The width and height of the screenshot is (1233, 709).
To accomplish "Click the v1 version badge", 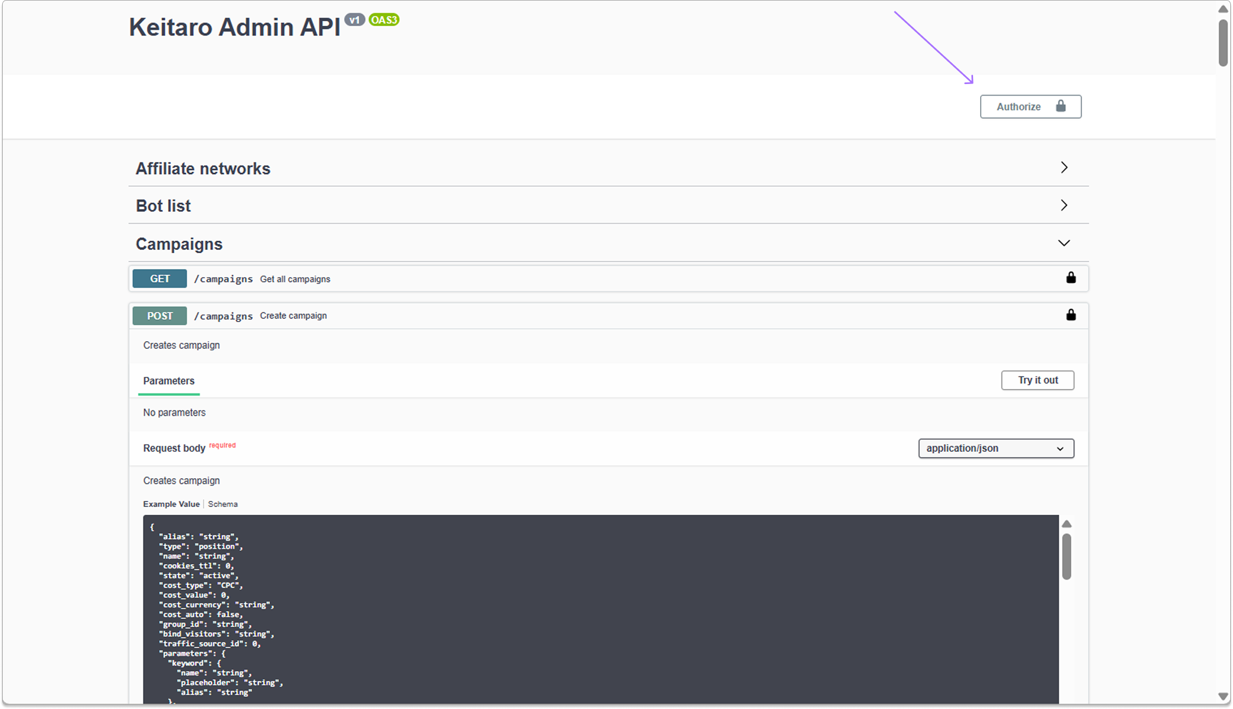I will point(354,20).
